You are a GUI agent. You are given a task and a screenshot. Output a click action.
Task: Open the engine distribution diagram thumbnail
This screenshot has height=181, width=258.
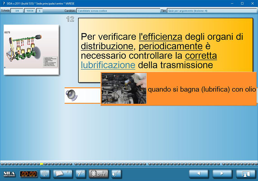point(31,50)
